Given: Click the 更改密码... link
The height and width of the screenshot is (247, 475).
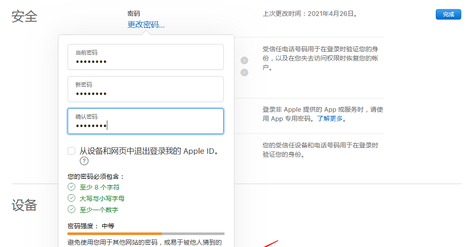Looking at the screenshot, I should tap(145, 24).
